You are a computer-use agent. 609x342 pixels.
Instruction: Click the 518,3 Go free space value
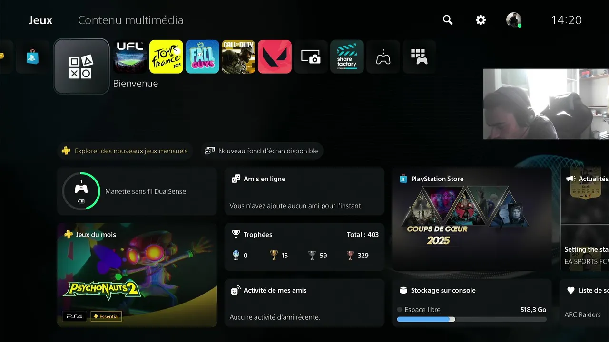click(x=533, y=310)
